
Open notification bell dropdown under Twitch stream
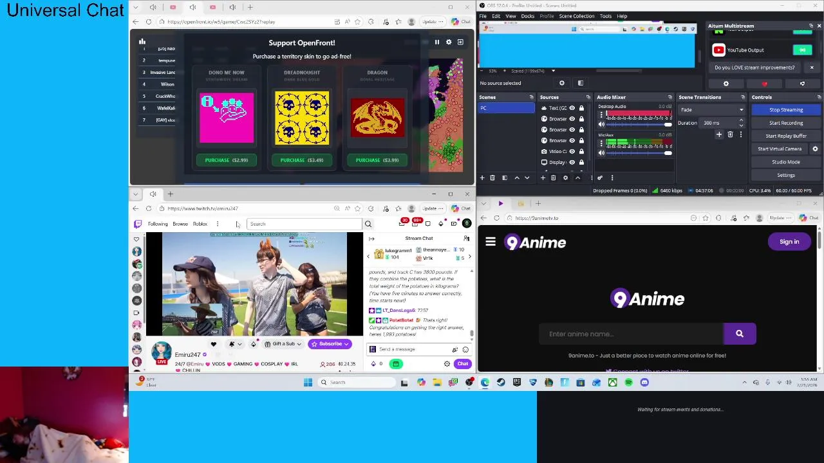235,344
